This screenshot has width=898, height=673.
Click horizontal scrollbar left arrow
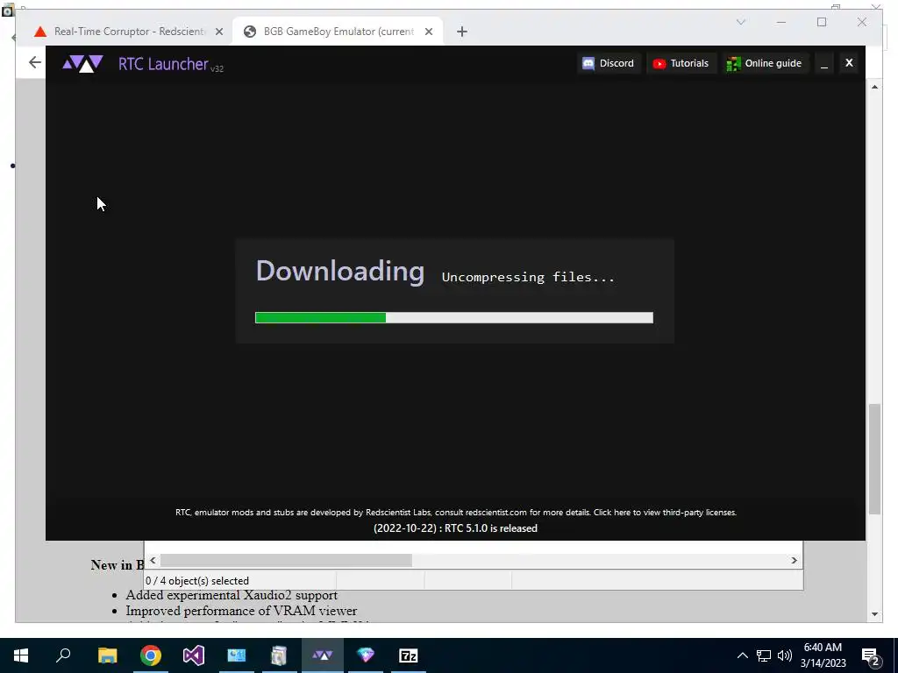pos(153,560)
